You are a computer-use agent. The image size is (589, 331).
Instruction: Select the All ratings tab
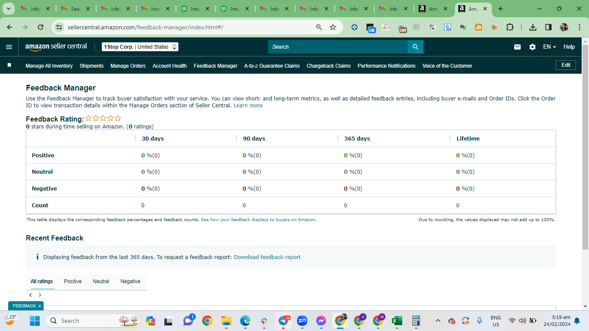(42, 281)
